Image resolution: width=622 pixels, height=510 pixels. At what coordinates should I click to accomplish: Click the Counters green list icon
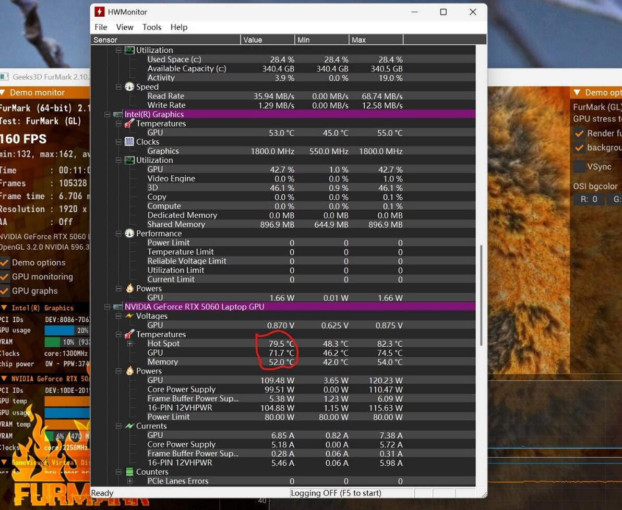click(130, 471)
